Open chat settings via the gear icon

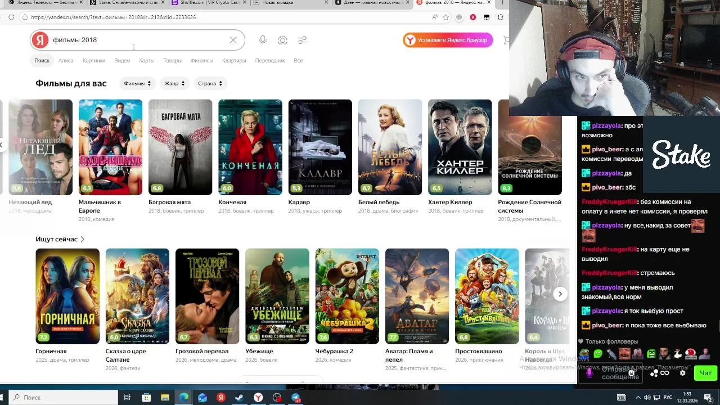pos(682,373)
